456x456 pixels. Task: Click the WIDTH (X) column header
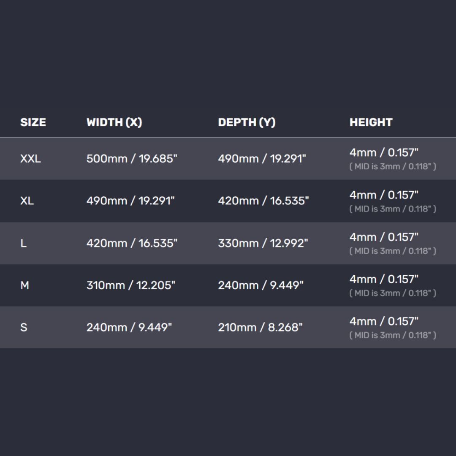coord(114,122)
